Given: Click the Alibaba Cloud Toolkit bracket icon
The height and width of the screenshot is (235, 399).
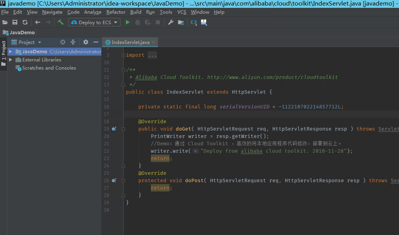Looking at the screenshot, I should pos(194,23).
